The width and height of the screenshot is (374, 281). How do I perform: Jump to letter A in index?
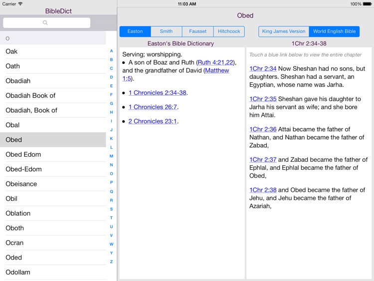click(x=111, y=51)
